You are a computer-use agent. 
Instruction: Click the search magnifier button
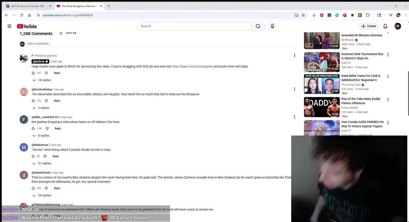click(258, 26)
